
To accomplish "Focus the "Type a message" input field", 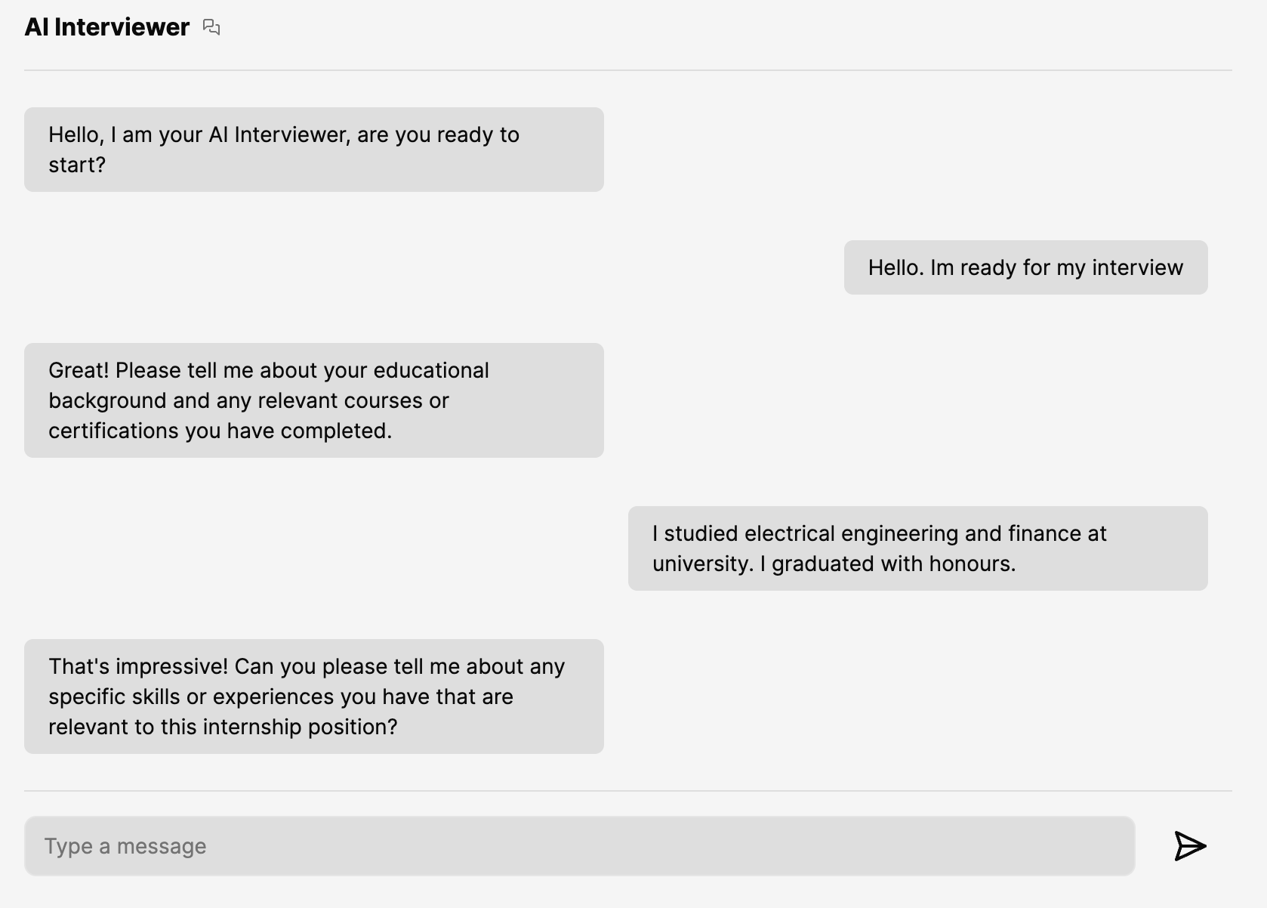I will 579,846.
